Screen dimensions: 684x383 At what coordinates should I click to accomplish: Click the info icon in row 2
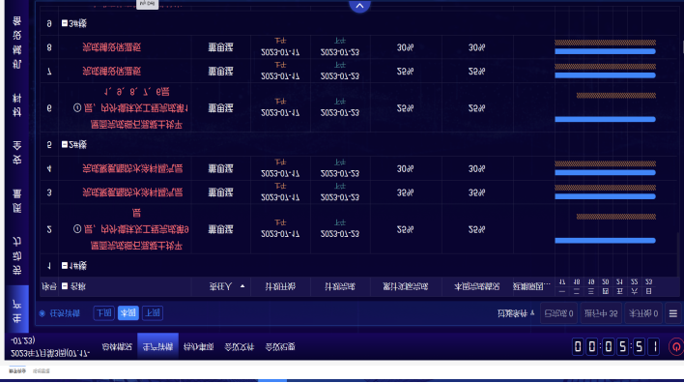pyautogui.click(x=77, y=229)
